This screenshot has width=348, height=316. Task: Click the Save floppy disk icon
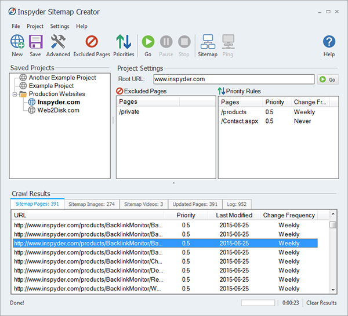(35, 42)
